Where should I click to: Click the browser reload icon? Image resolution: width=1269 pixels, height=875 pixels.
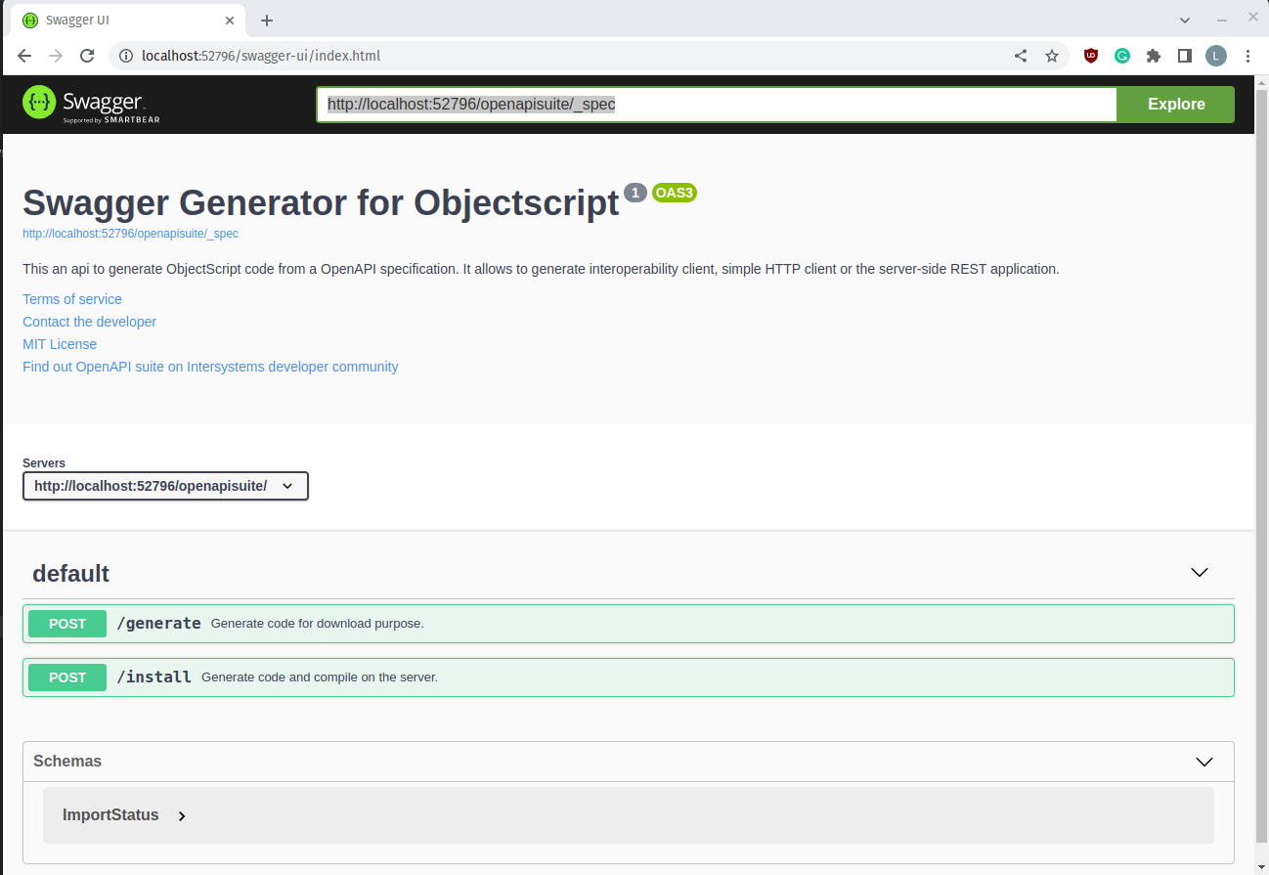coord(87,56)
